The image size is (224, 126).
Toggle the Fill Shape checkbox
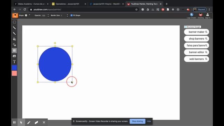tap(71, 15)
